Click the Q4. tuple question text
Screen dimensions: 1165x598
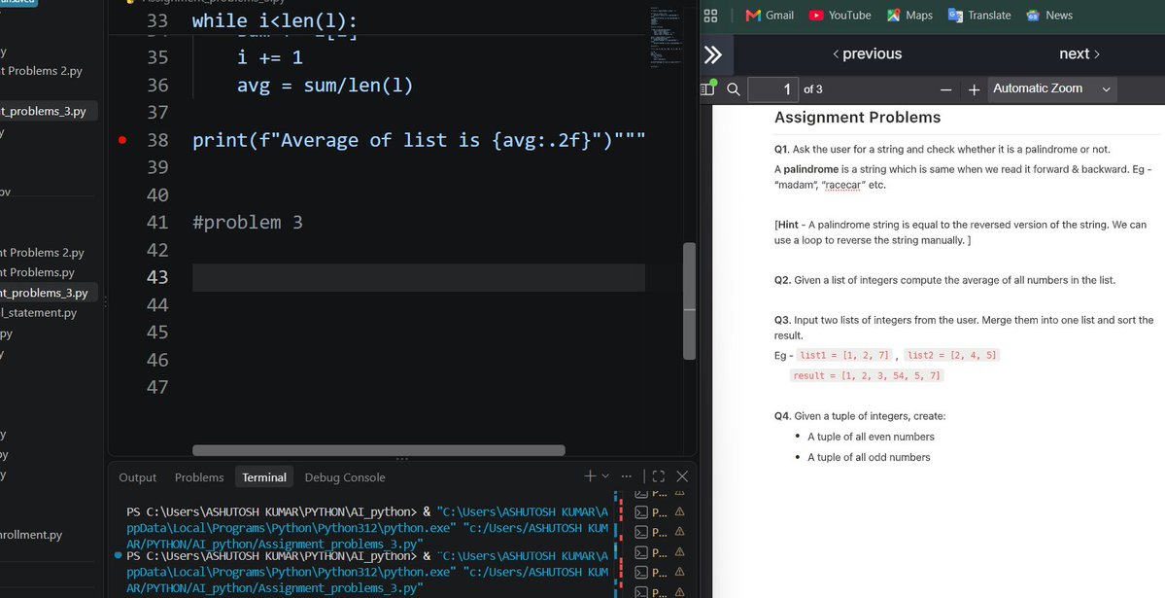pos(860,416)
